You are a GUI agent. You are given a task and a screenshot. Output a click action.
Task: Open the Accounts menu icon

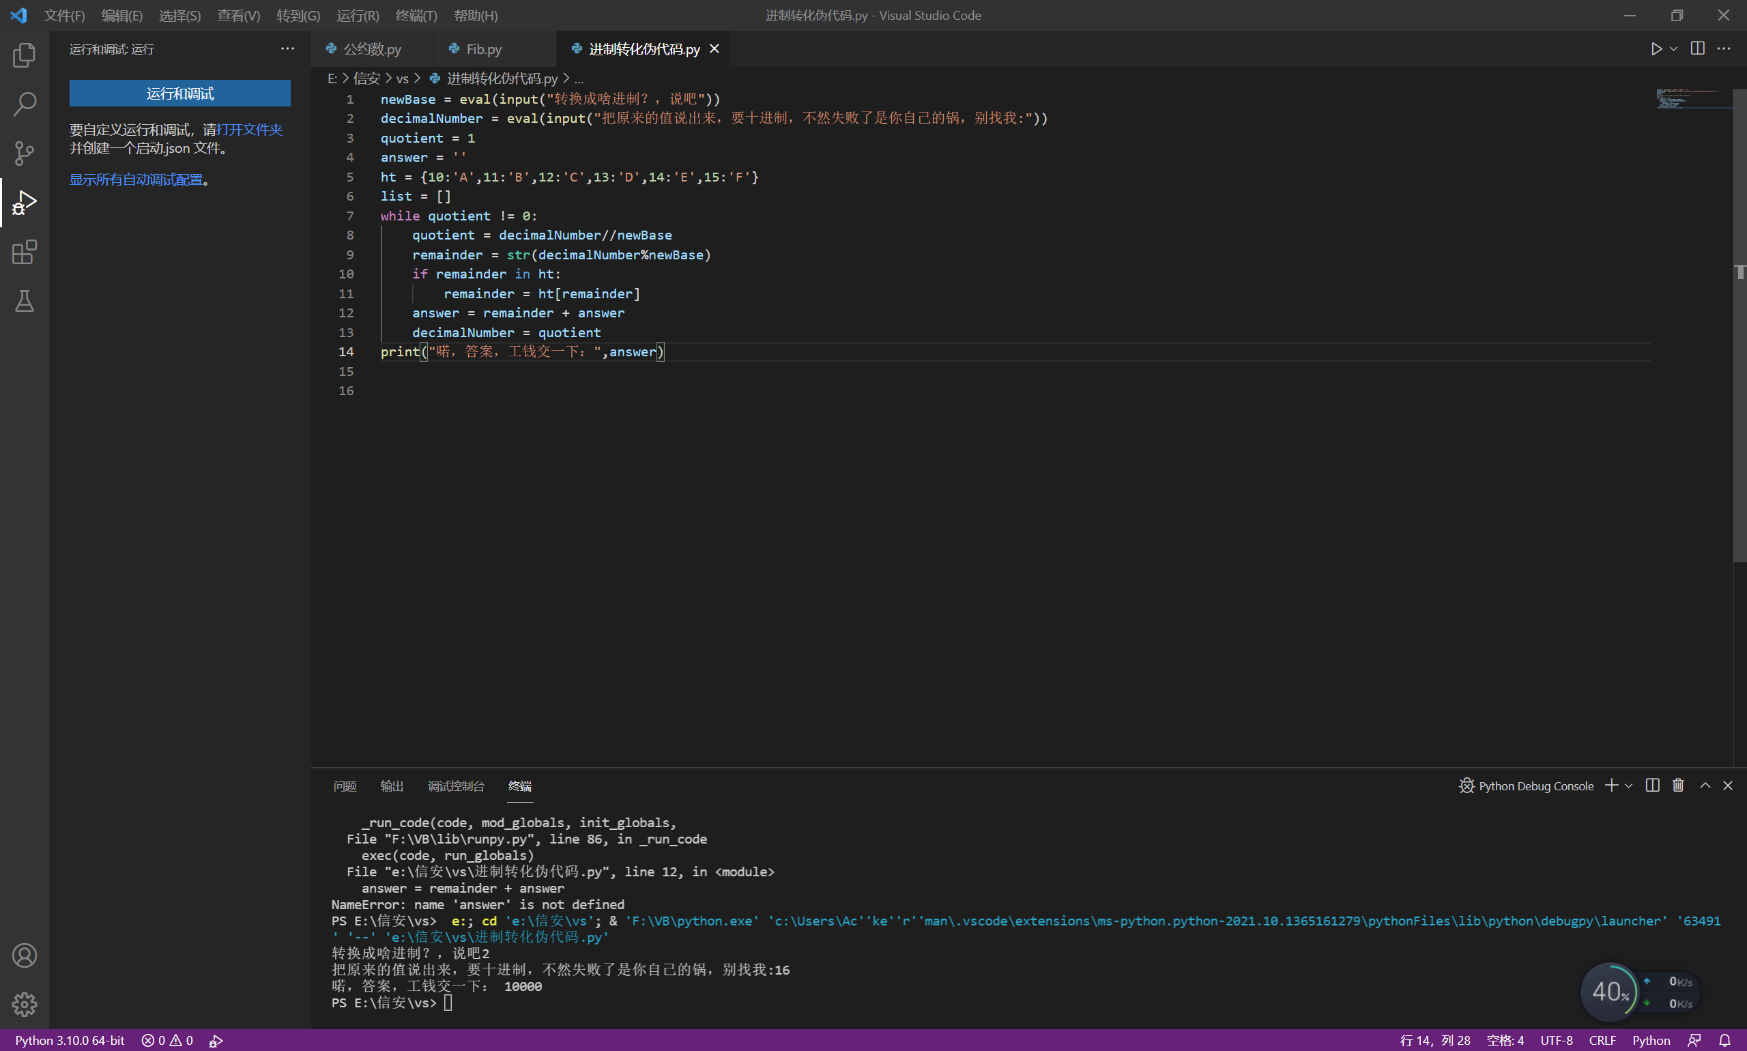coord(24,955)
